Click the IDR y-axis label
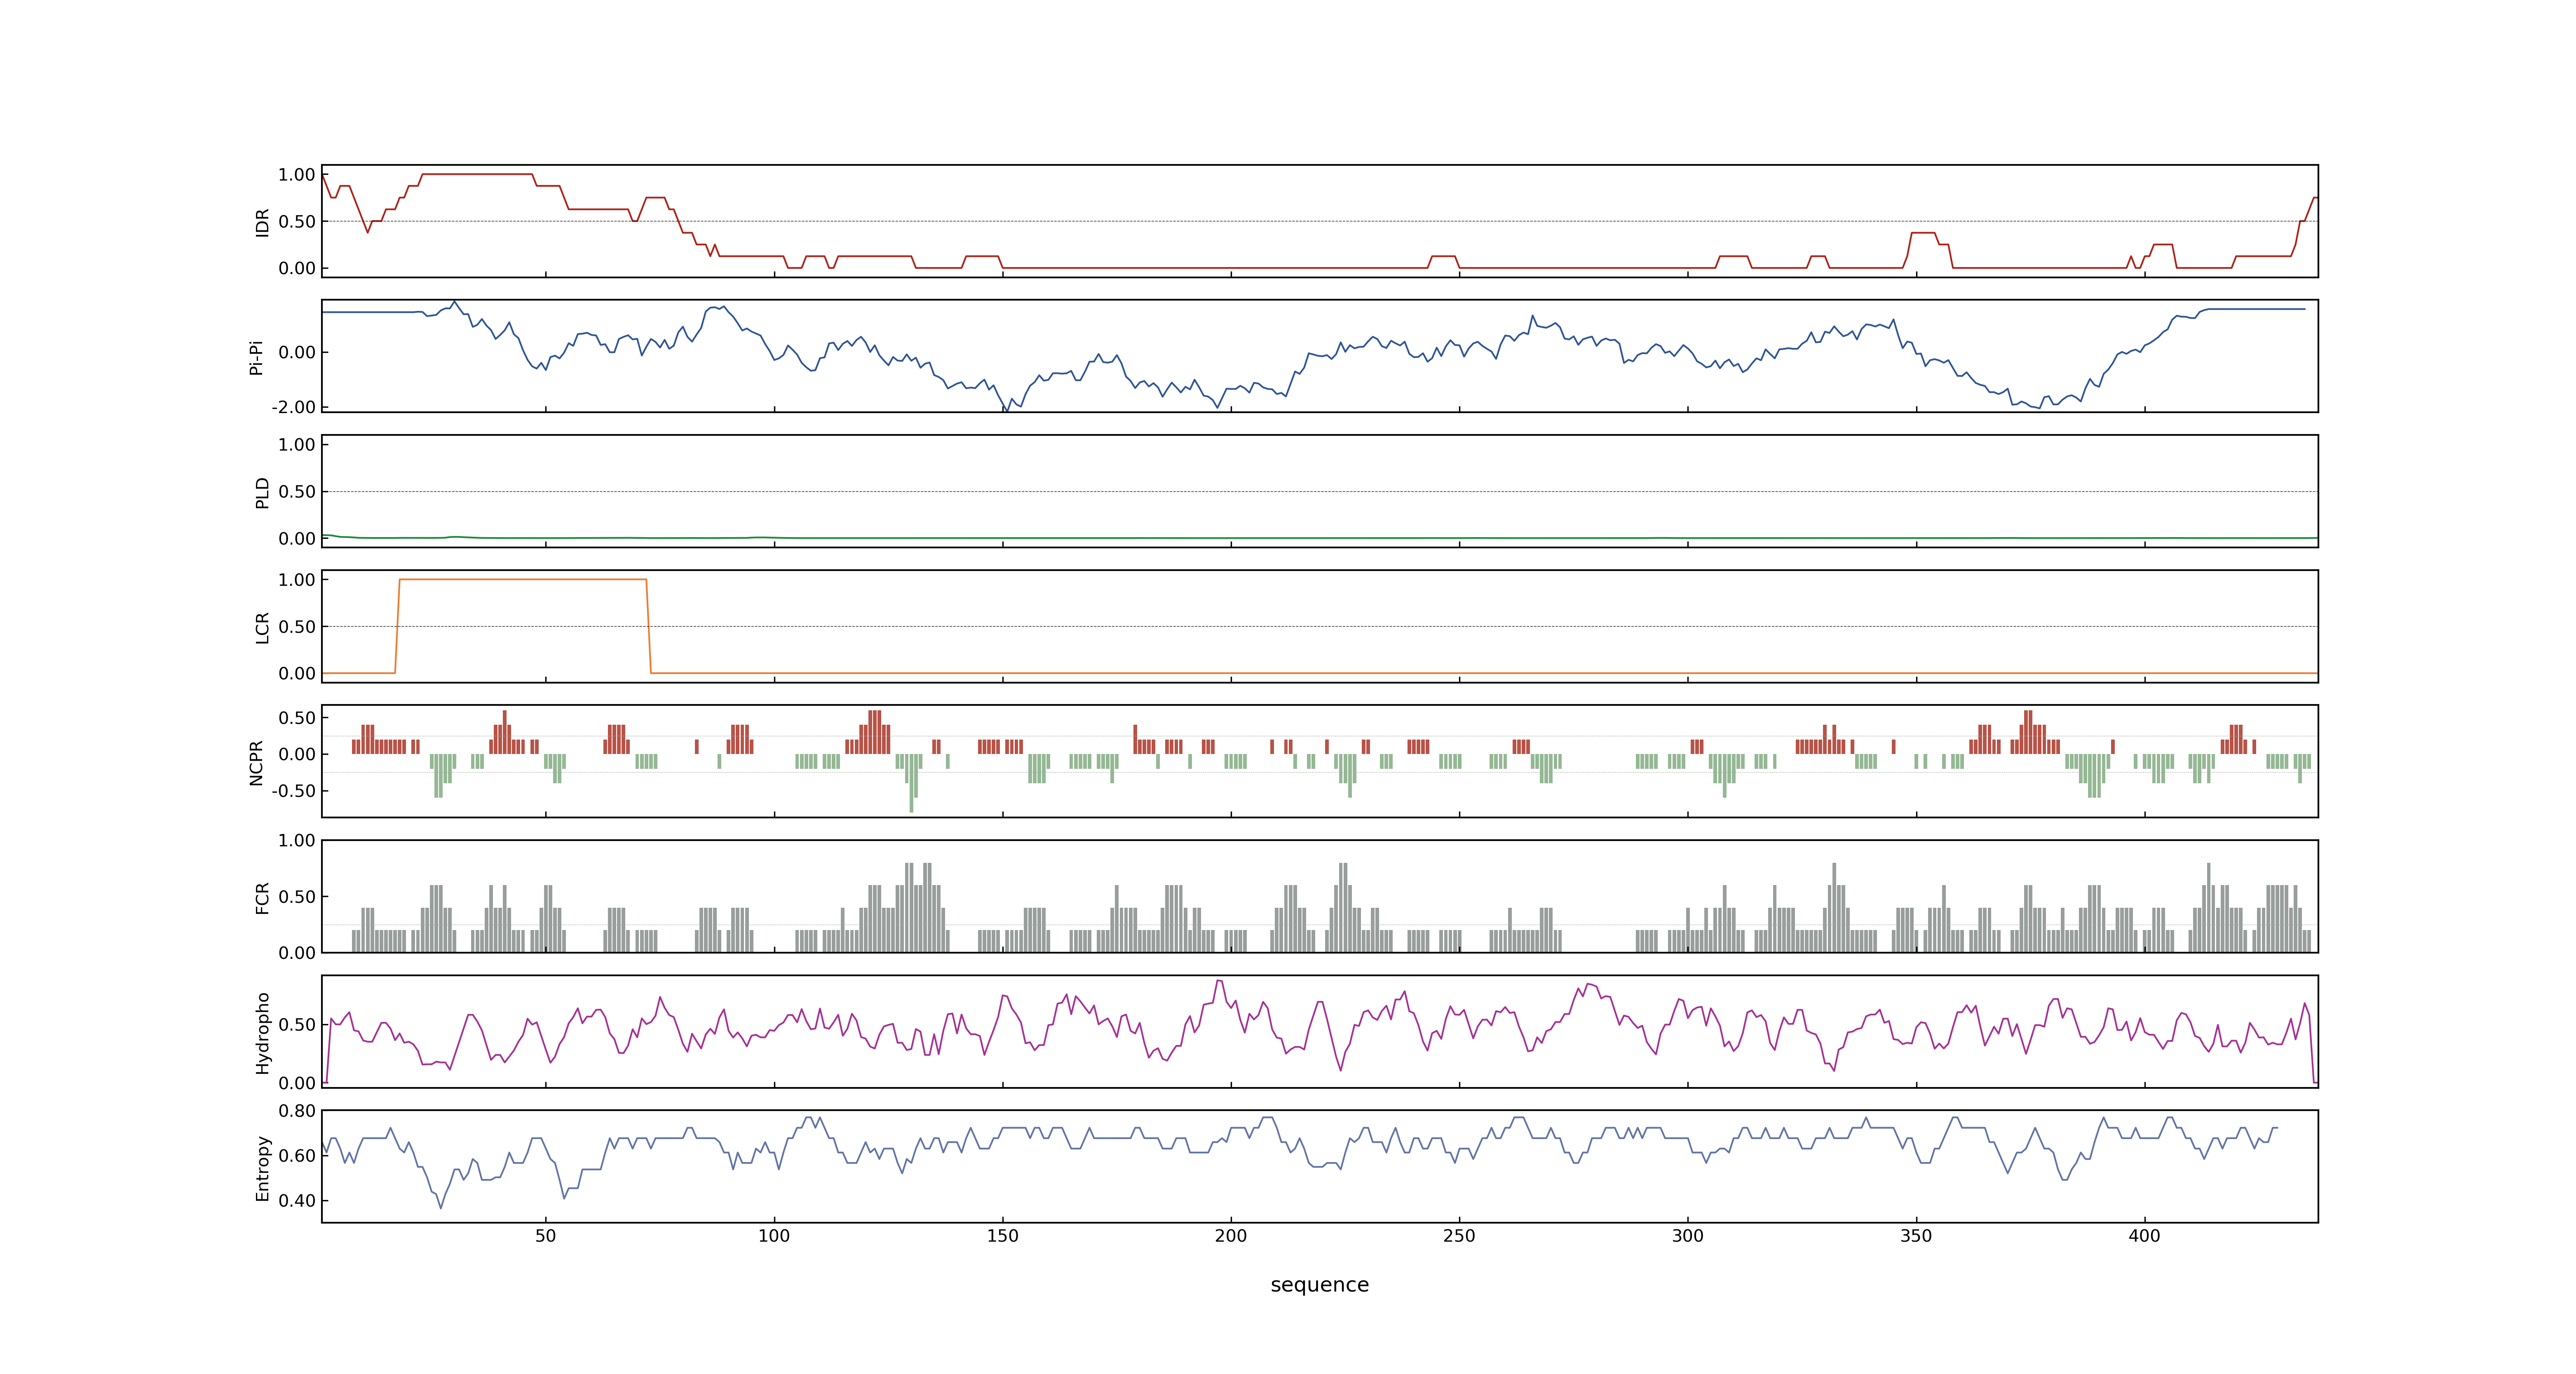 [x=263, y=222]
